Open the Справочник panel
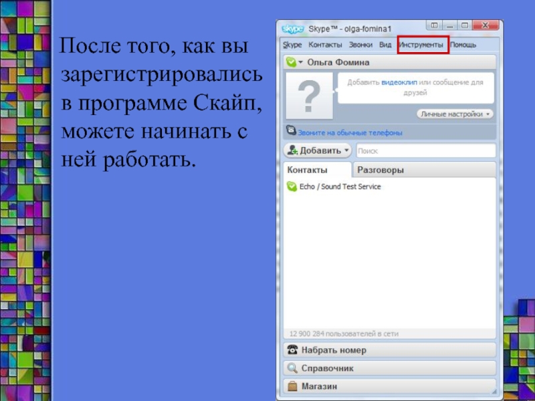The width and height of the screenshot is (535, 401). (x=390, y=368)
